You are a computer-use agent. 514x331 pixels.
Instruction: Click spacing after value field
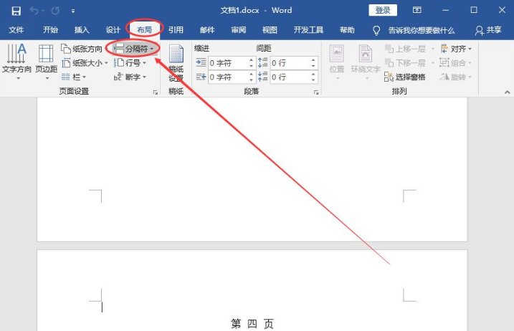290,77
